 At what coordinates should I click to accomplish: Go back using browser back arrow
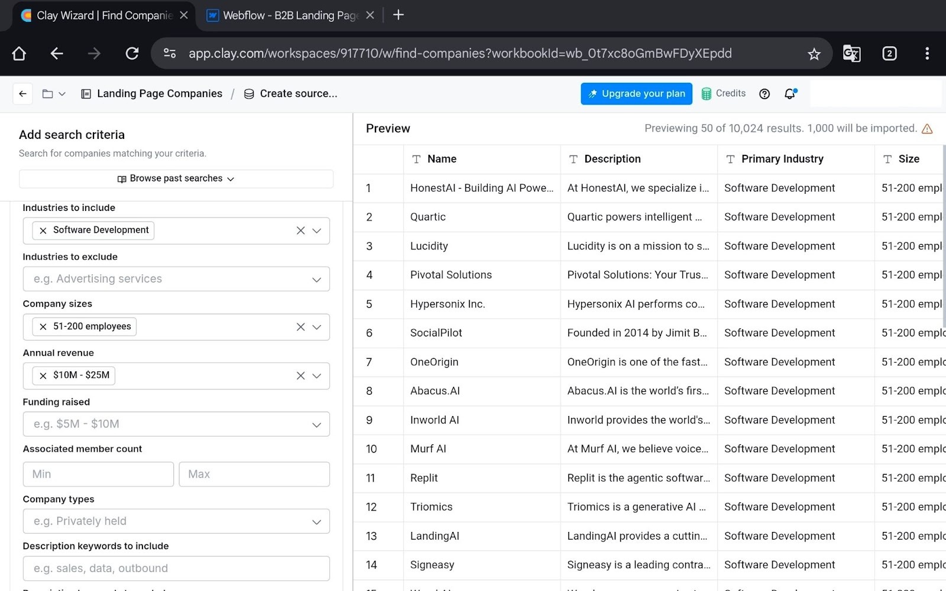pyautogui.click(x=57, y=54)
